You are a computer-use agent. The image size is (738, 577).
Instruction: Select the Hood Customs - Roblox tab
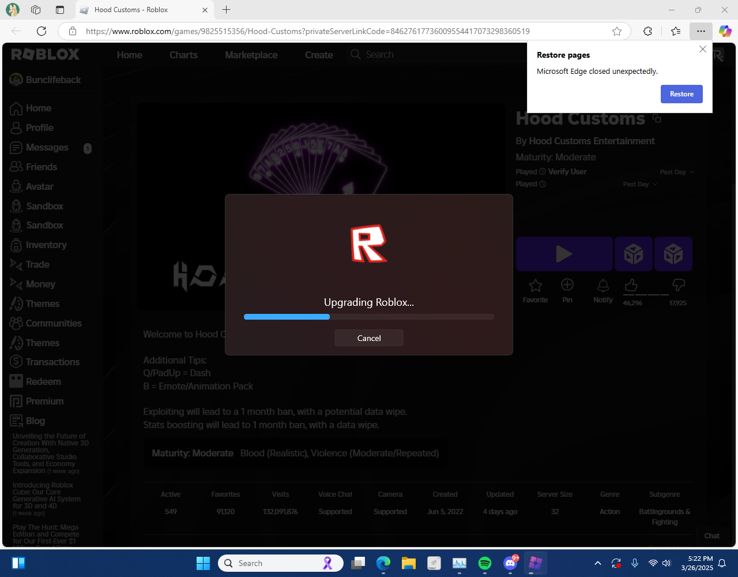click(x=145, y=10)
